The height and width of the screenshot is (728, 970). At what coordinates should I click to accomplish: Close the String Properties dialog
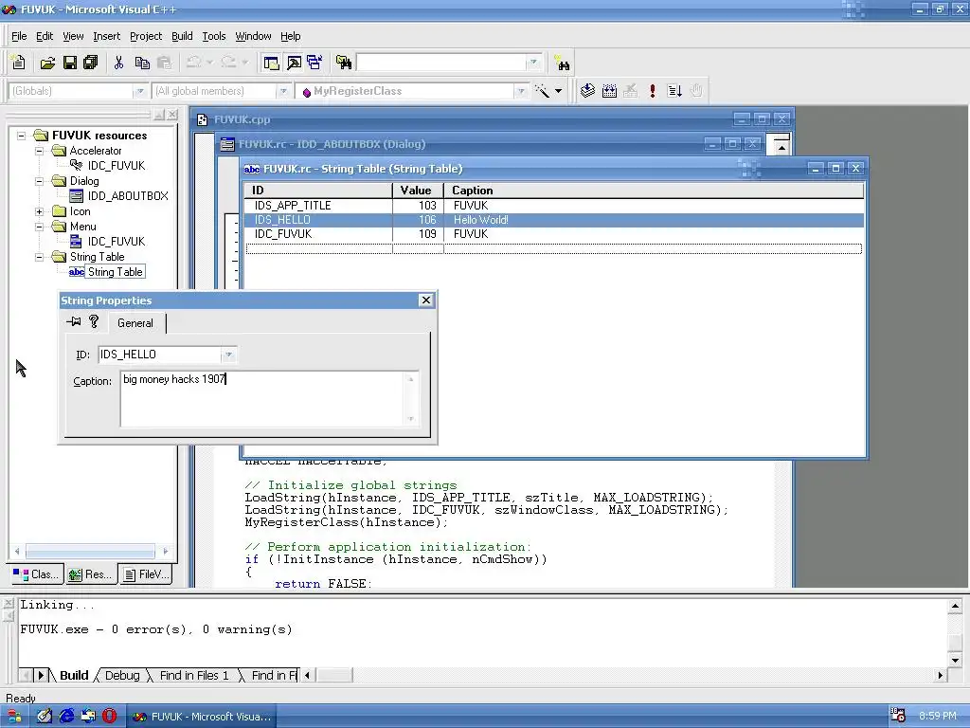click(425, 300)
